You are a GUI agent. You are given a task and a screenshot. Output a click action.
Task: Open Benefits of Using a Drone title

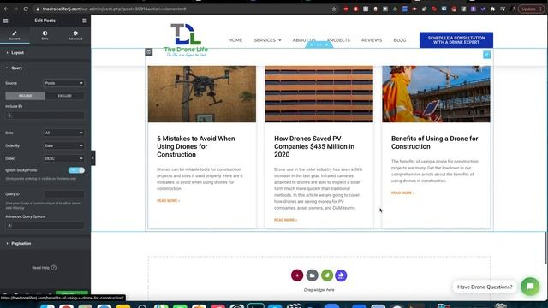pos(434,143)
